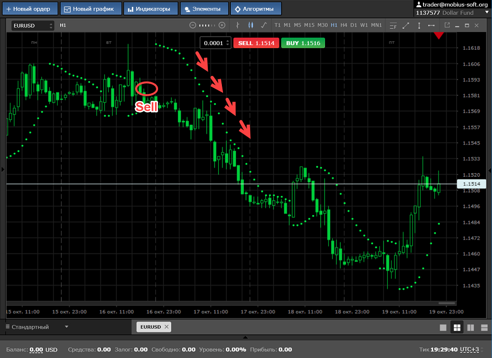Choose two-column chart layout icon
The image size is (492, 358).
(471, 328)
